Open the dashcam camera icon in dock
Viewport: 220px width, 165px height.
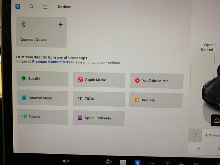[167, 163]
